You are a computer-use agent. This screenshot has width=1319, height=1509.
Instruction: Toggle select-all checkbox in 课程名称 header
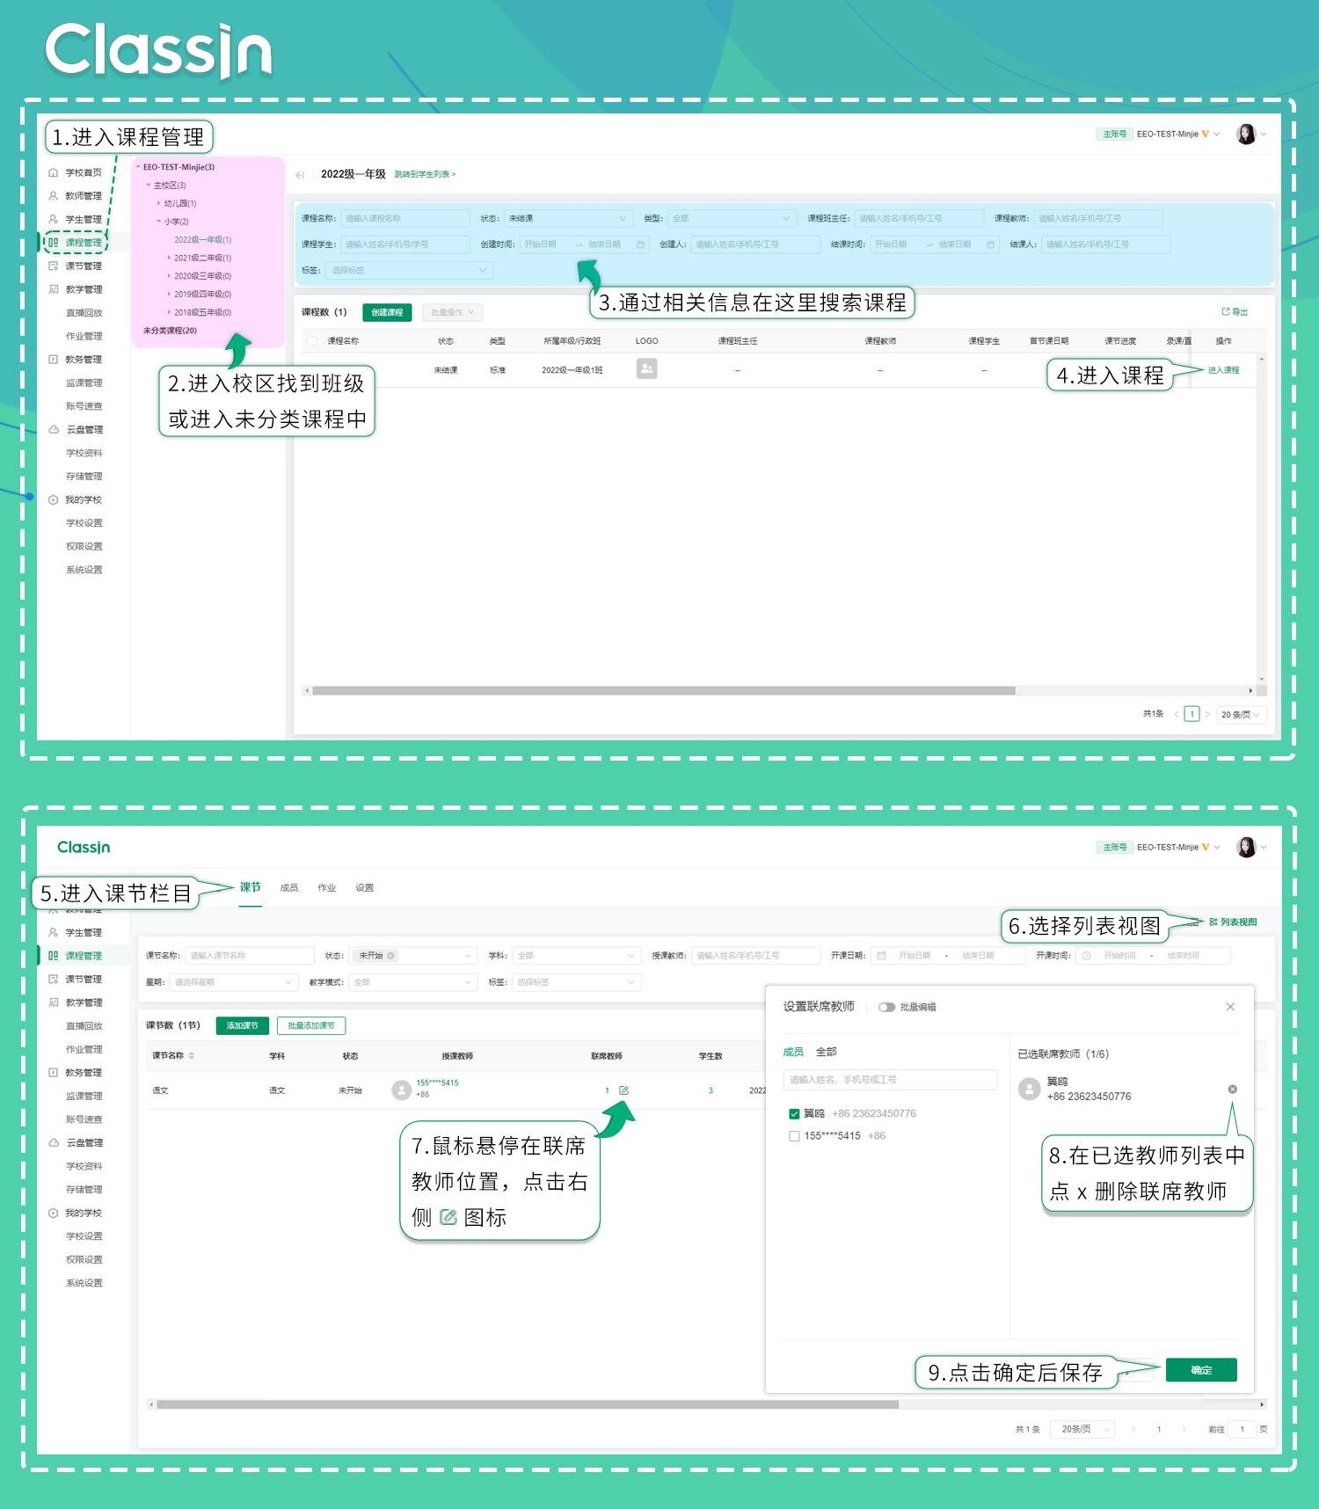point(311,340)
